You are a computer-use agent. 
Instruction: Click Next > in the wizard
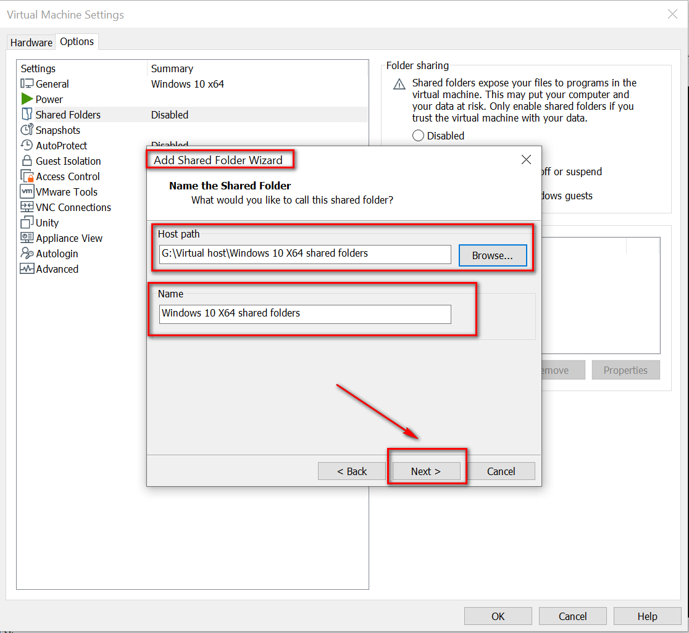(x=426, y=471)
